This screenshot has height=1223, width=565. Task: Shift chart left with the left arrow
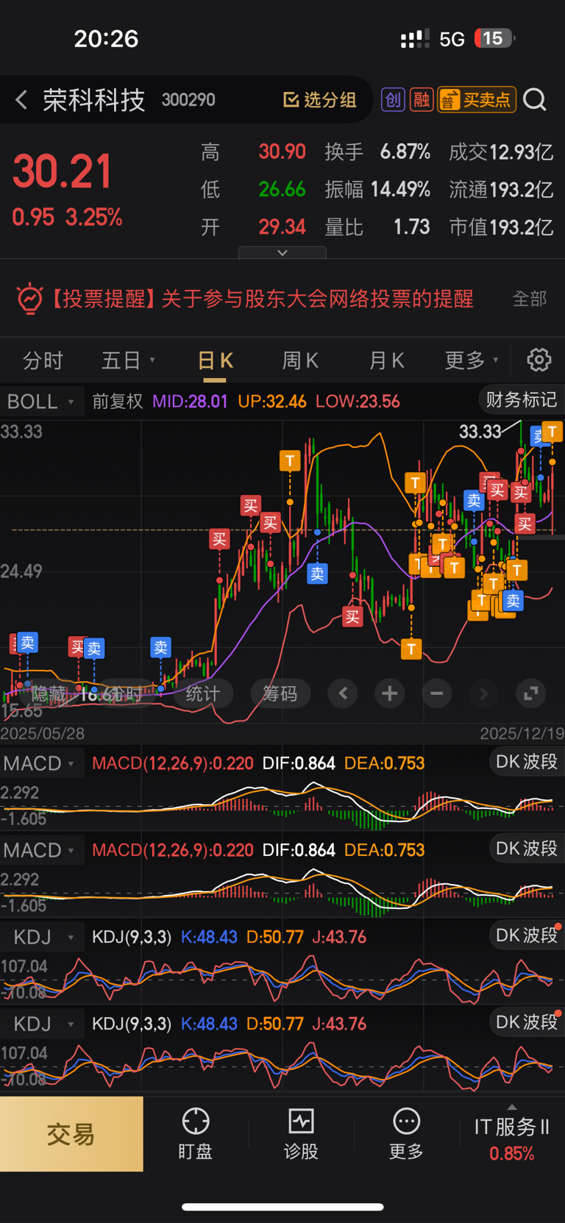343,693
